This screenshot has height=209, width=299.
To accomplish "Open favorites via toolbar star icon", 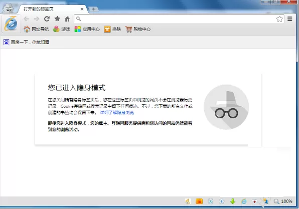I will (57, 19).
